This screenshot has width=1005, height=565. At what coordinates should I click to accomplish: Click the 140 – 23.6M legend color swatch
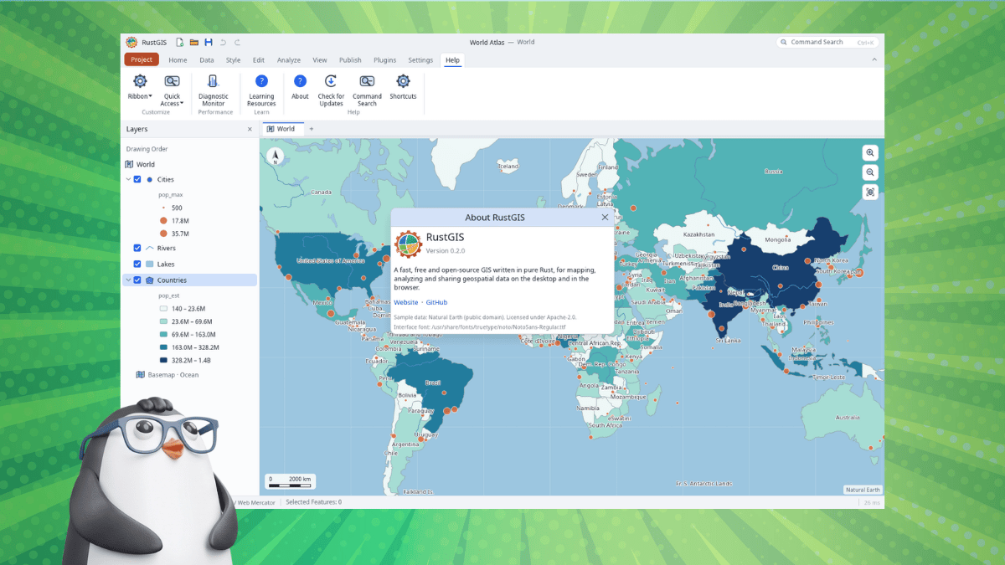[163, 309]
